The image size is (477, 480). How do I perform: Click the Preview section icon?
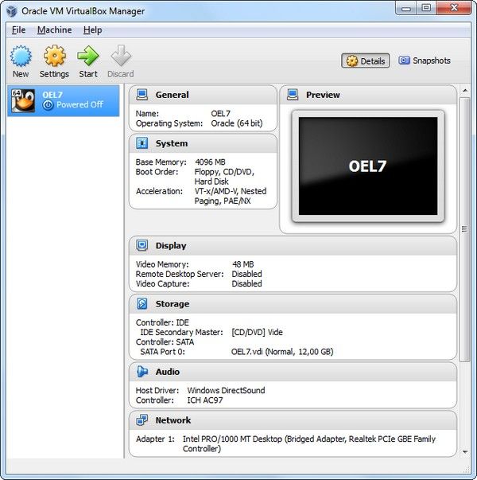pyautogui.click(x=293, y=95)
